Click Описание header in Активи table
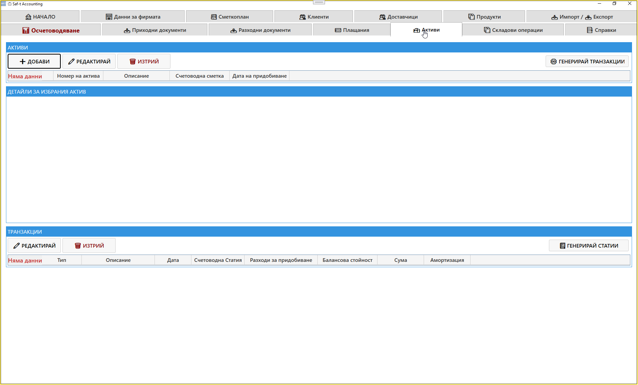This screenshot has height=385, width=638. [137, 76]
